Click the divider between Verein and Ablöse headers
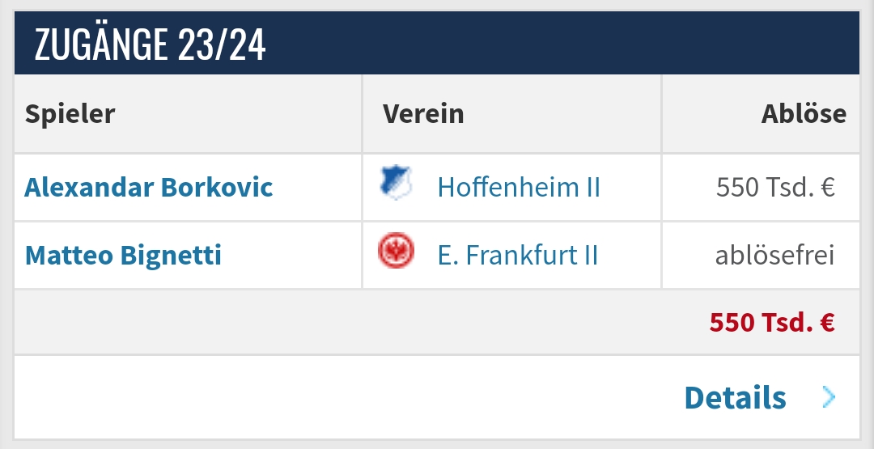 point(661,113)
